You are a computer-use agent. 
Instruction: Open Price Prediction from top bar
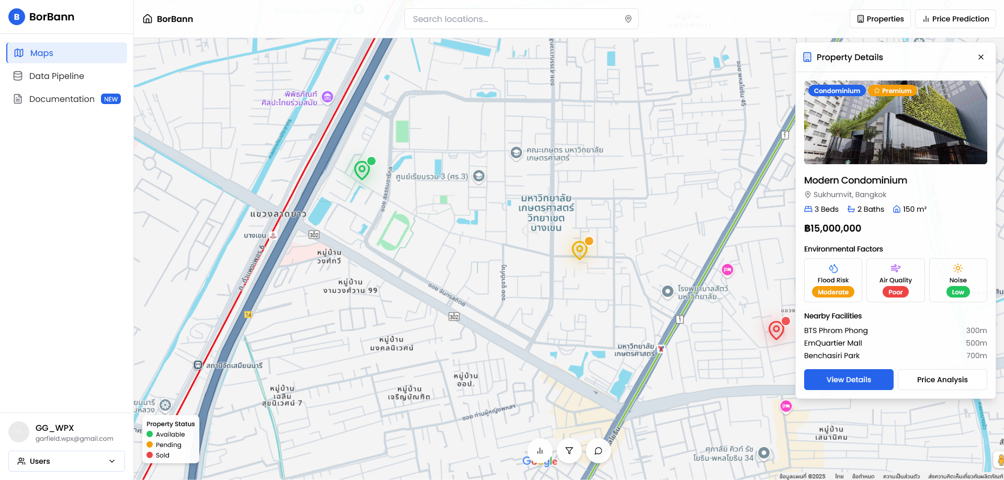click(x=955, y=19)
